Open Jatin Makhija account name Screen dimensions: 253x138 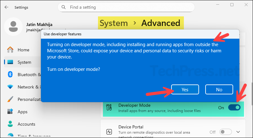coord(39,24)
